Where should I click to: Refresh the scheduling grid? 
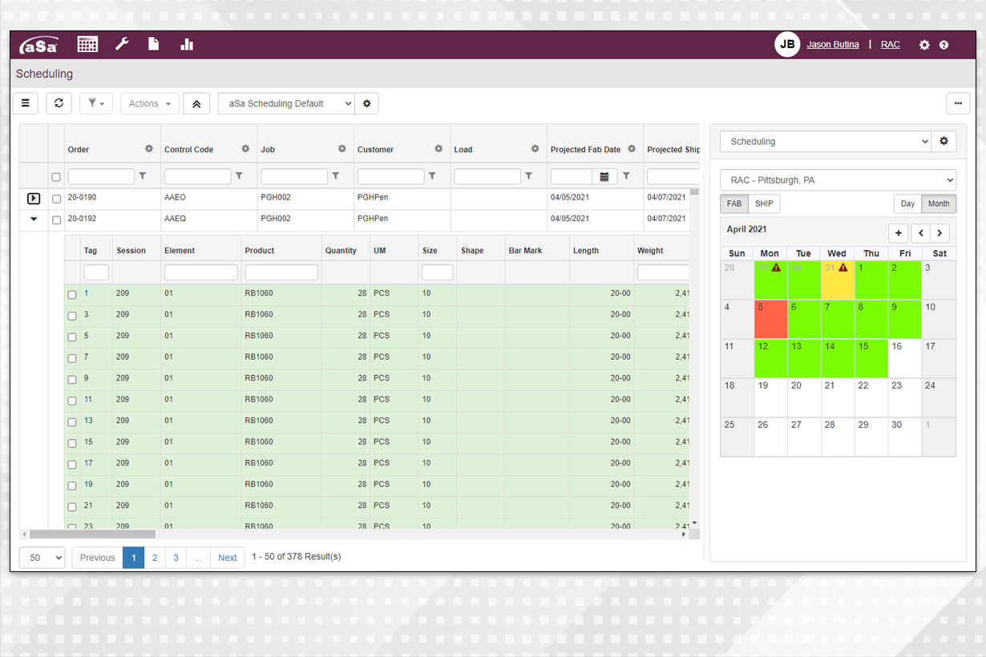click(58, 103)
